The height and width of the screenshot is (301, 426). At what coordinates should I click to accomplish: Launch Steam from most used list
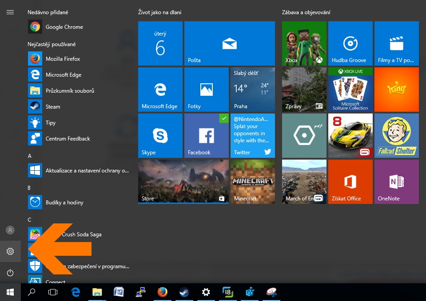point(52,107)
